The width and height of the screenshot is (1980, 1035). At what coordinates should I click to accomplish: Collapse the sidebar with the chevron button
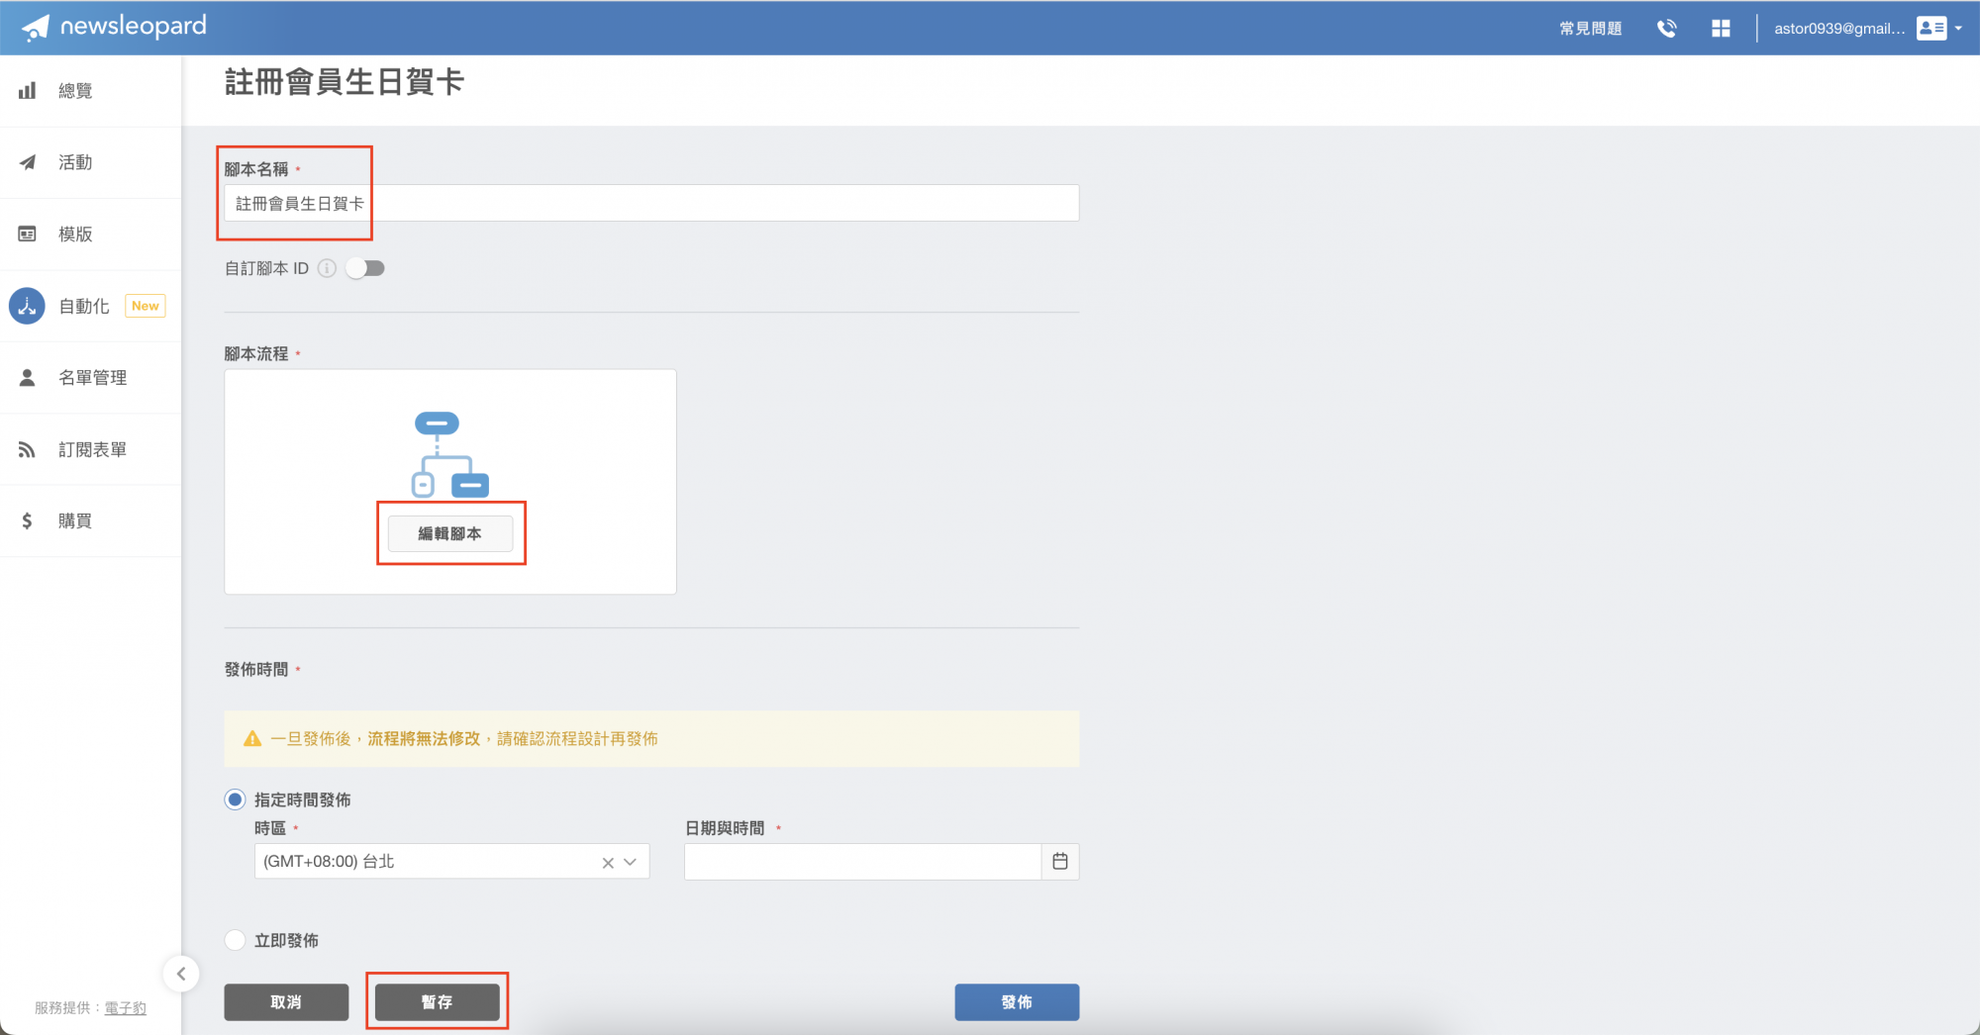click(x=181, y=974)
